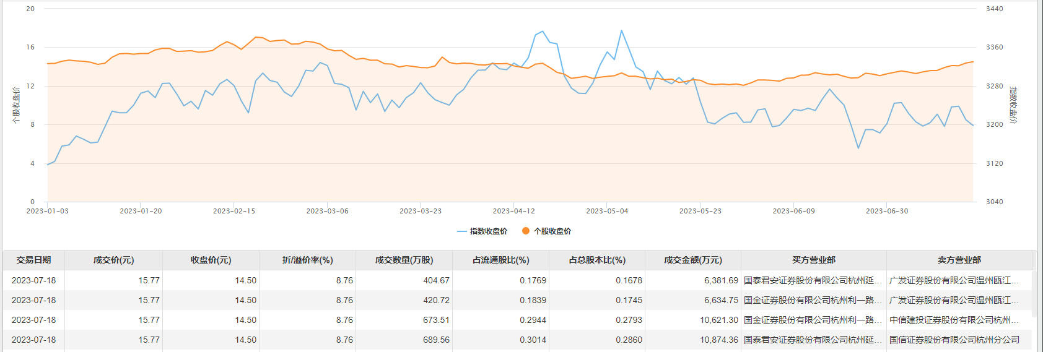Image resolution: width=1043 pixels, height=352 pixels.
Task: Click the 3120 right axis label
Action: click(x=995, y=163)
